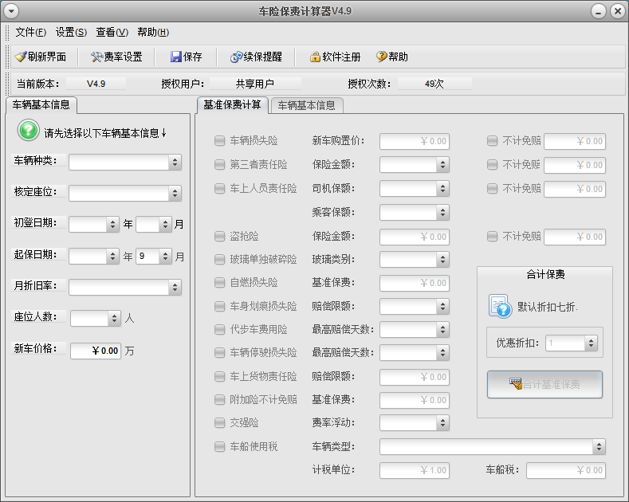Click the V4.9 current version value
Image resolution: width=629 pixels, height=502 pixels.
(96, 84)
